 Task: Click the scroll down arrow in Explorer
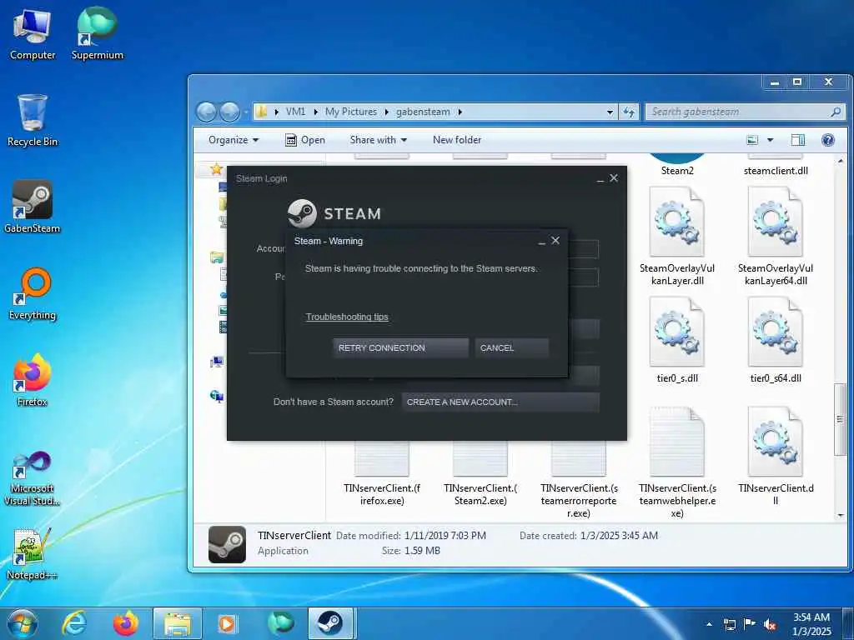click(x=840, y=514)
